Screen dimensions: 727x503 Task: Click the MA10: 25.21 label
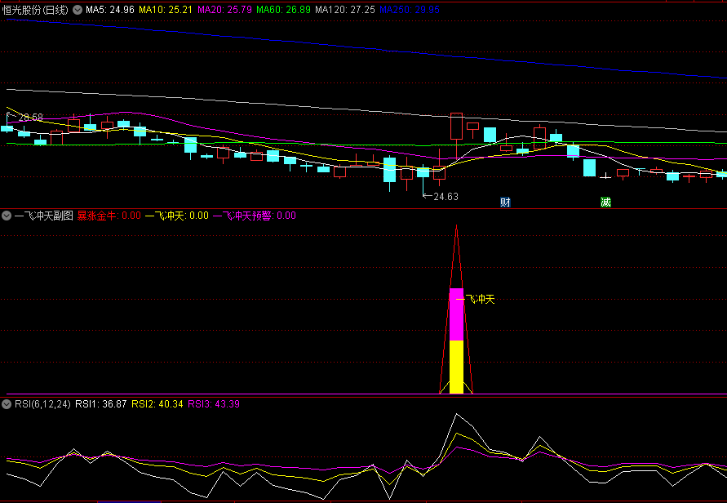[x=166, y=10]
